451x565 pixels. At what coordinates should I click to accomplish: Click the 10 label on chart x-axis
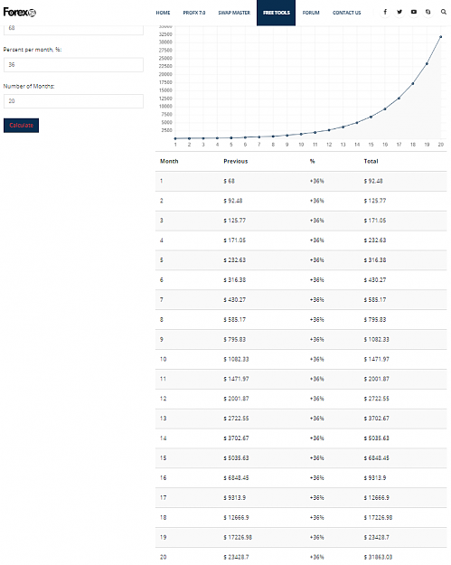click(301, 145)
